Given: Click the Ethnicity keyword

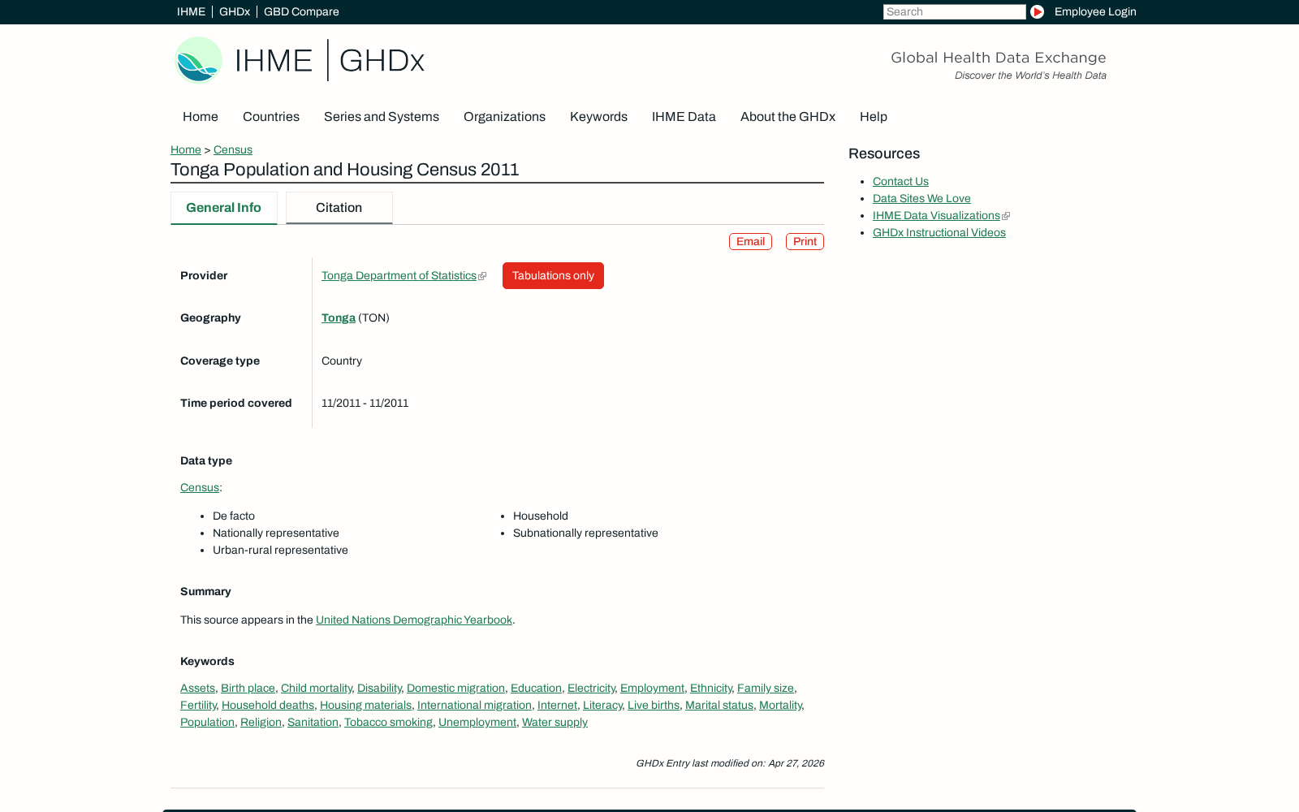Looking at the screenshot, I should click(711, 688).
